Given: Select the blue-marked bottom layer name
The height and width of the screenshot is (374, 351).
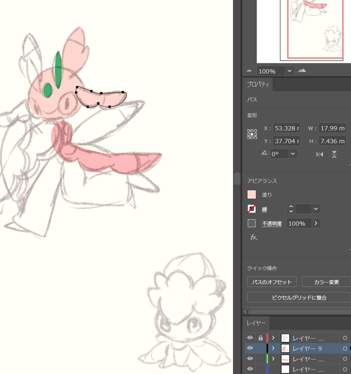Looking at the screenshot, I should tap(308, 369).
